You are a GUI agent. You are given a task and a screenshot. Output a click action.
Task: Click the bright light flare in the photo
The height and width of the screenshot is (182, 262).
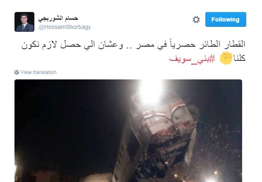tap(150, 91)
